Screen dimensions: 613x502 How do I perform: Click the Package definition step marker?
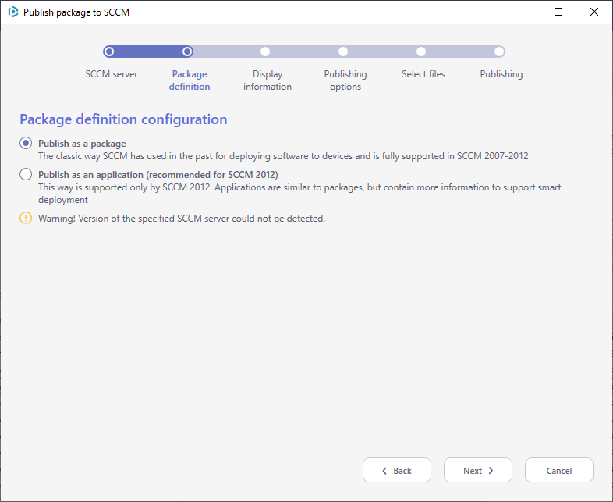click(187, 52)
